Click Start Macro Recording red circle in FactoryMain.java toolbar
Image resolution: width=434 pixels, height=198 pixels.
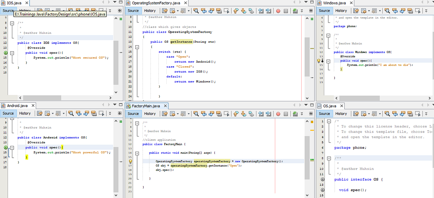278,113
